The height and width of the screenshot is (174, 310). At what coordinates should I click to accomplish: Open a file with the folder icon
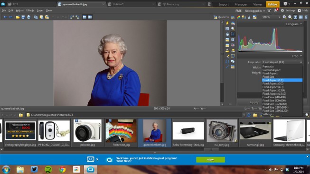(x=18, y=17)
